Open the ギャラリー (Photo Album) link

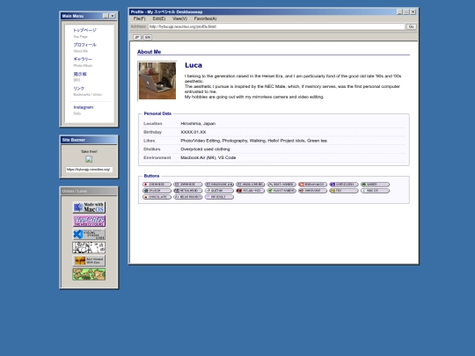(x=83, y=60)
